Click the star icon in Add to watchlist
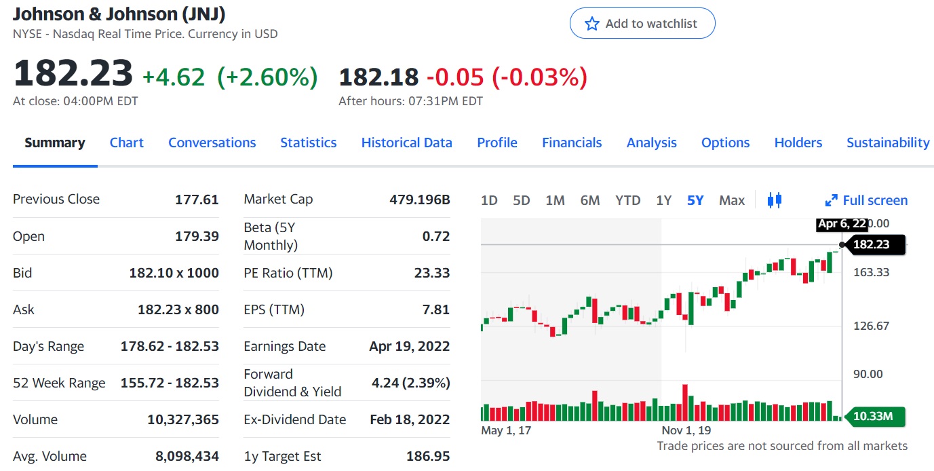934x471 pixels. (x=592, y=24)
